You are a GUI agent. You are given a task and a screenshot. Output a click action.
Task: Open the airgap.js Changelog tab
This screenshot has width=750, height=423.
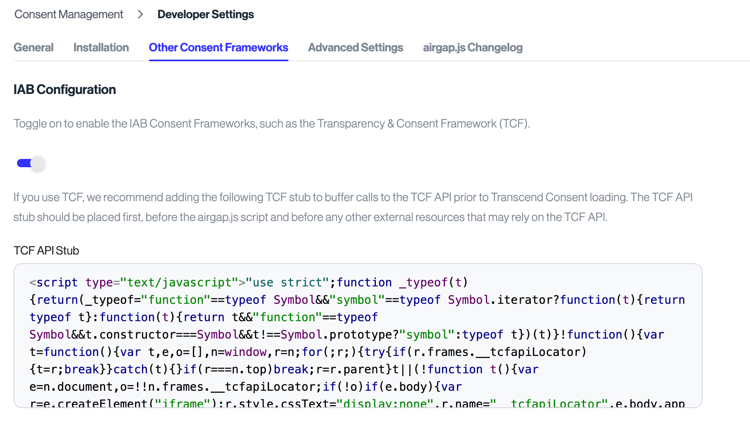pos(473,48)
